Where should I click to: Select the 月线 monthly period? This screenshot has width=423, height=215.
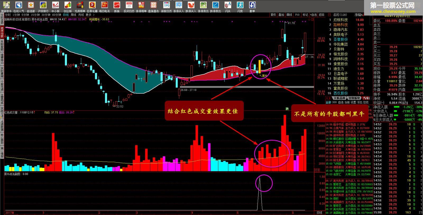(x=81, y=15)
